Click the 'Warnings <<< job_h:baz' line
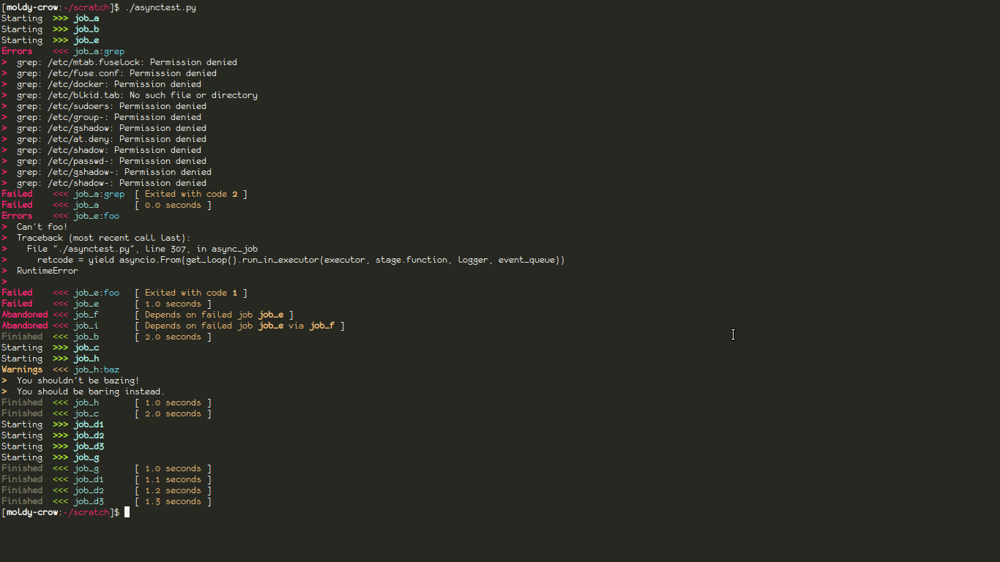1000x562 pixels. 60,370
